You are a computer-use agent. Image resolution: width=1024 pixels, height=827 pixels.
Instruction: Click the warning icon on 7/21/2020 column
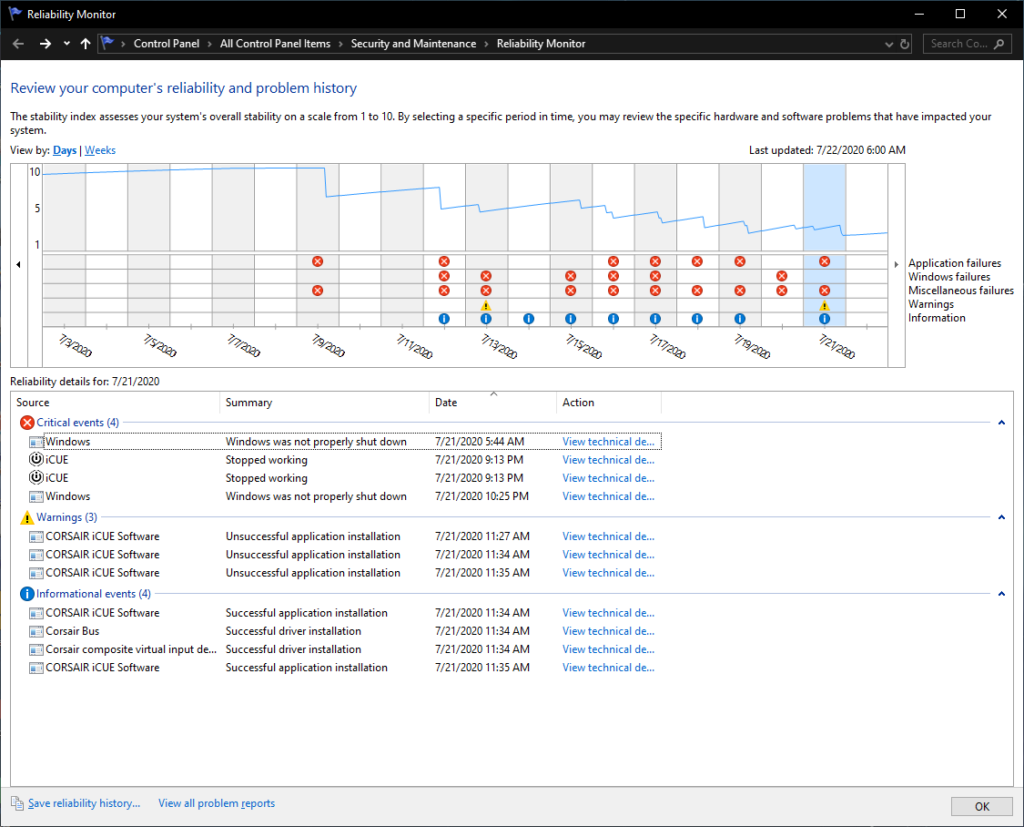(824, 305)
